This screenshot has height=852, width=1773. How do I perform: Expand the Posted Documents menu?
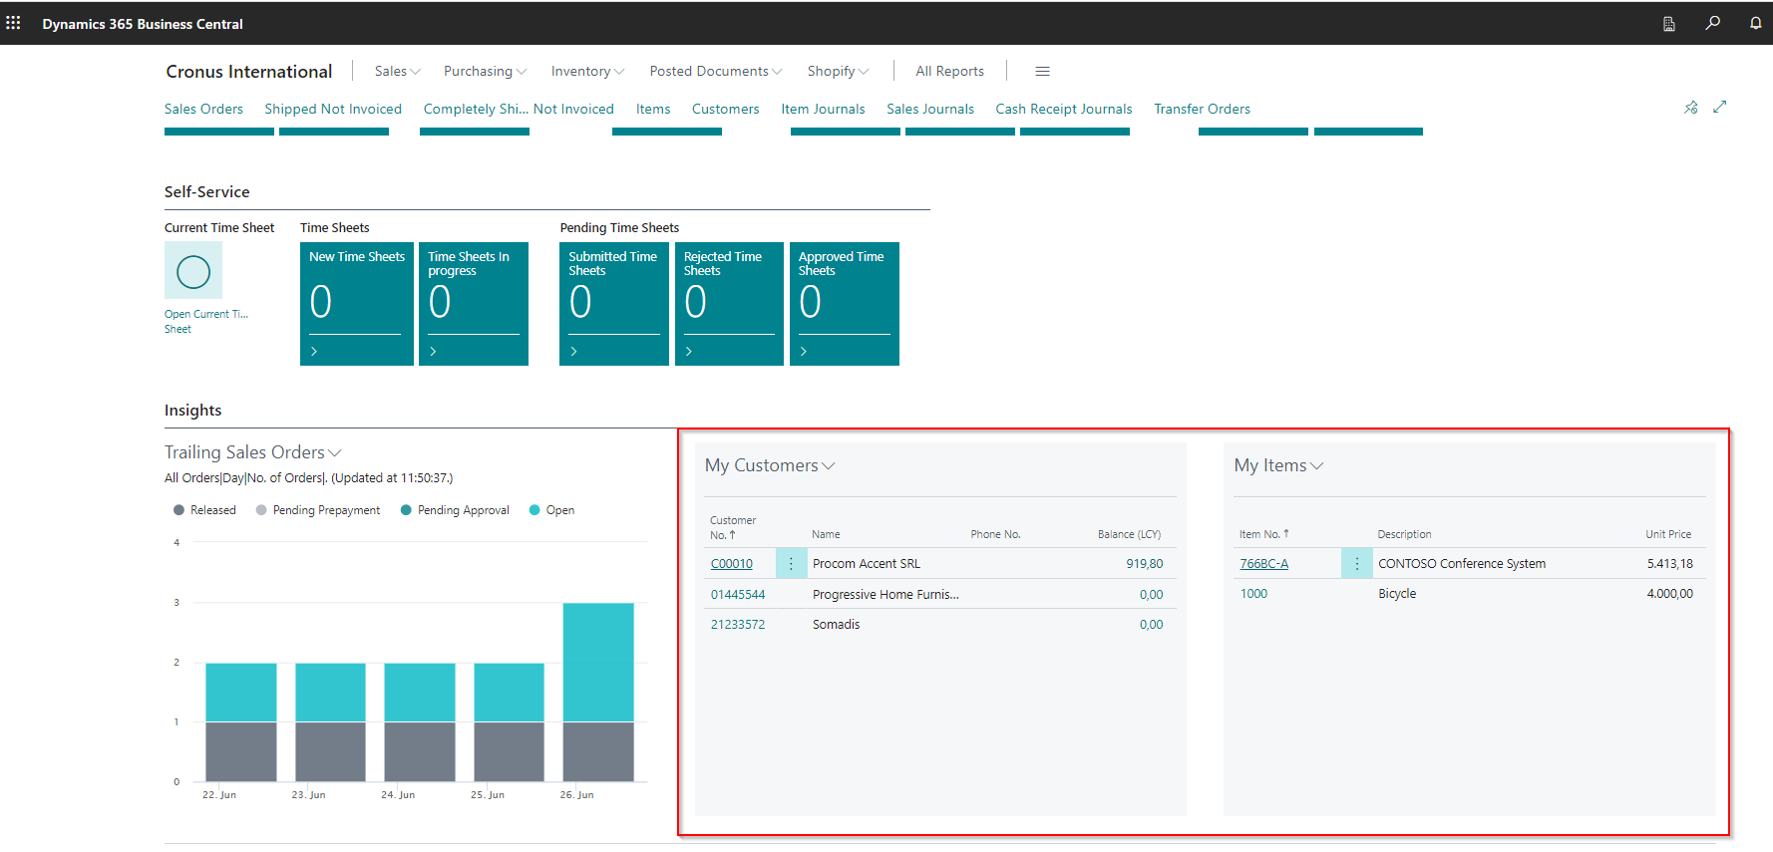coord(715,71)
